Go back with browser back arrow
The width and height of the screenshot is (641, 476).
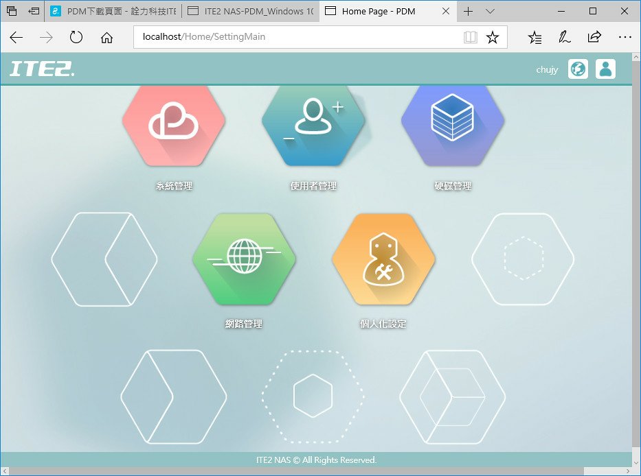[x=16, y=38]
